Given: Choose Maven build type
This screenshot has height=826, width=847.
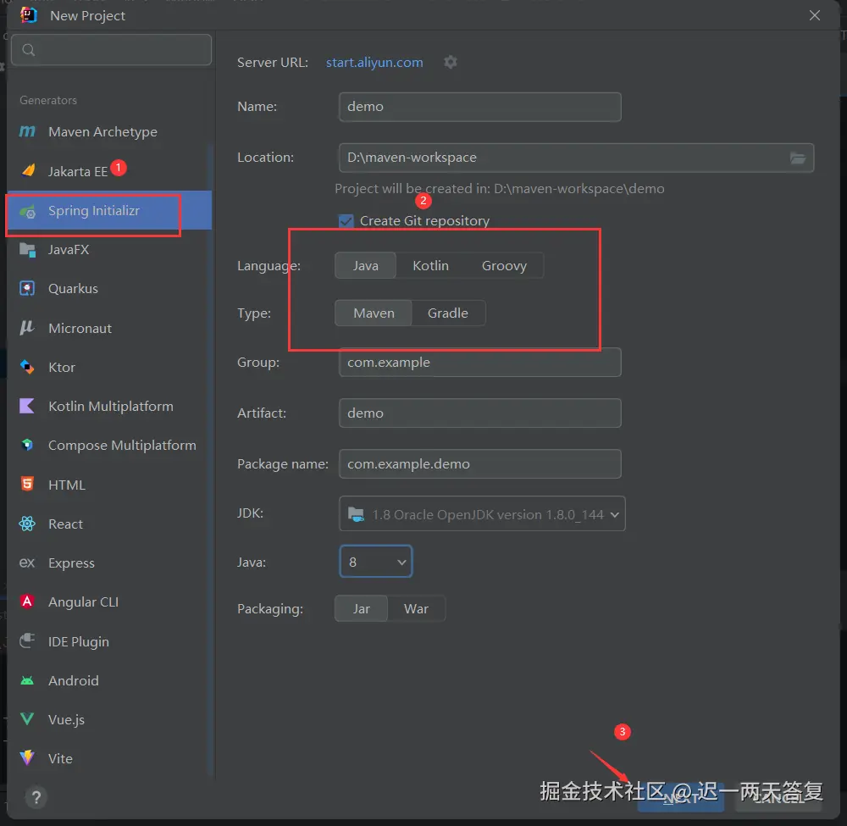Looking at the screenshot, I should pos(374,313).
